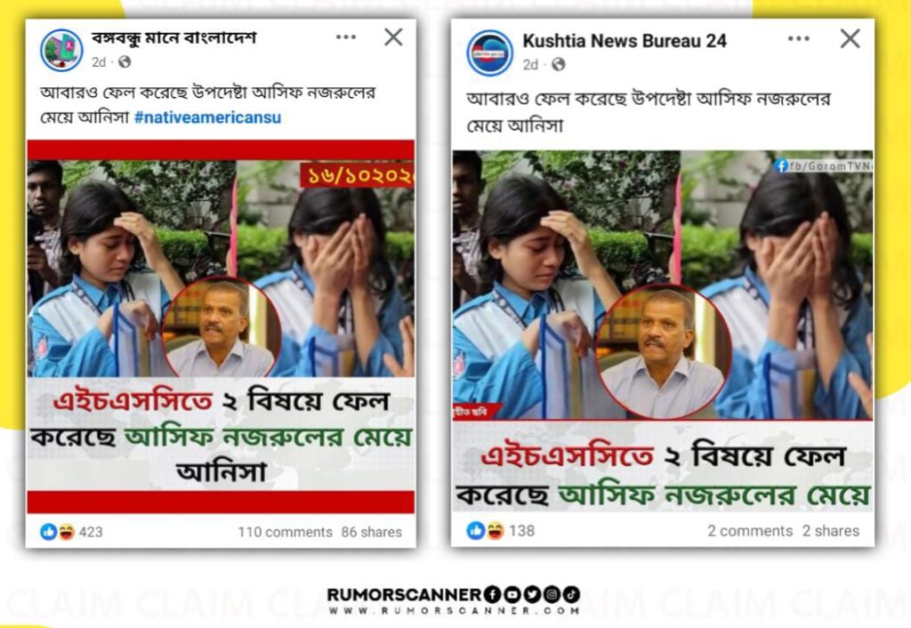Open the left post's profile picture
Viewport: 911px width, 628px height.
pyautogui.click(x=61, y=50)
